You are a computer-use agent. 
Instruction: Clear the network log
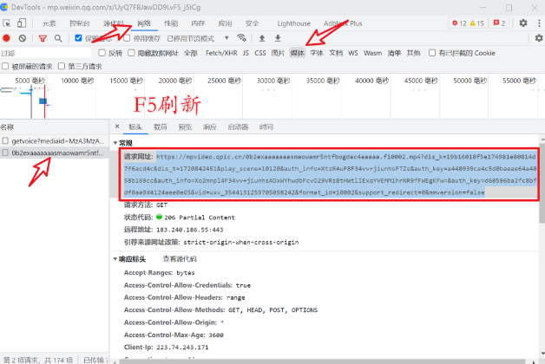(23, 38)
